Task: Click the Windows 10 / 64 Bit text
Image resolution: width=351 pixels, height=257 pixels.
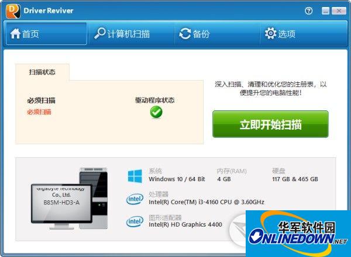Action: click(x=177, y=179)
